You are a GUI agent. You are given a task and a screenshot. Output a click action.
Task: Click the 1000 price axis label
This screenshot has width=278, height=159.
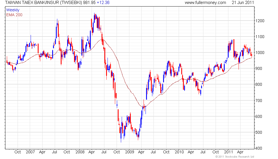[x=260, y=53]
